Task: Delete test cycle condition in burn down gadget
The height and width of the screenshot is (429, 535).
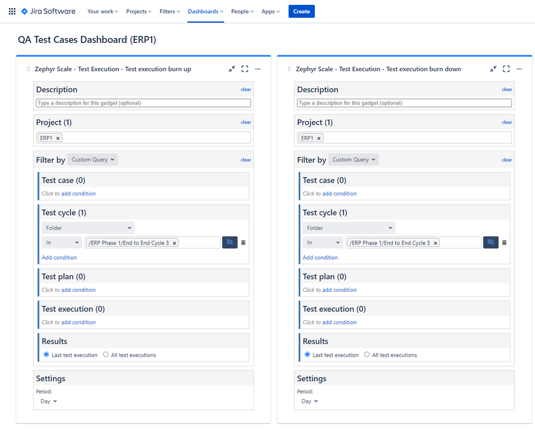Action: point(504,243)
